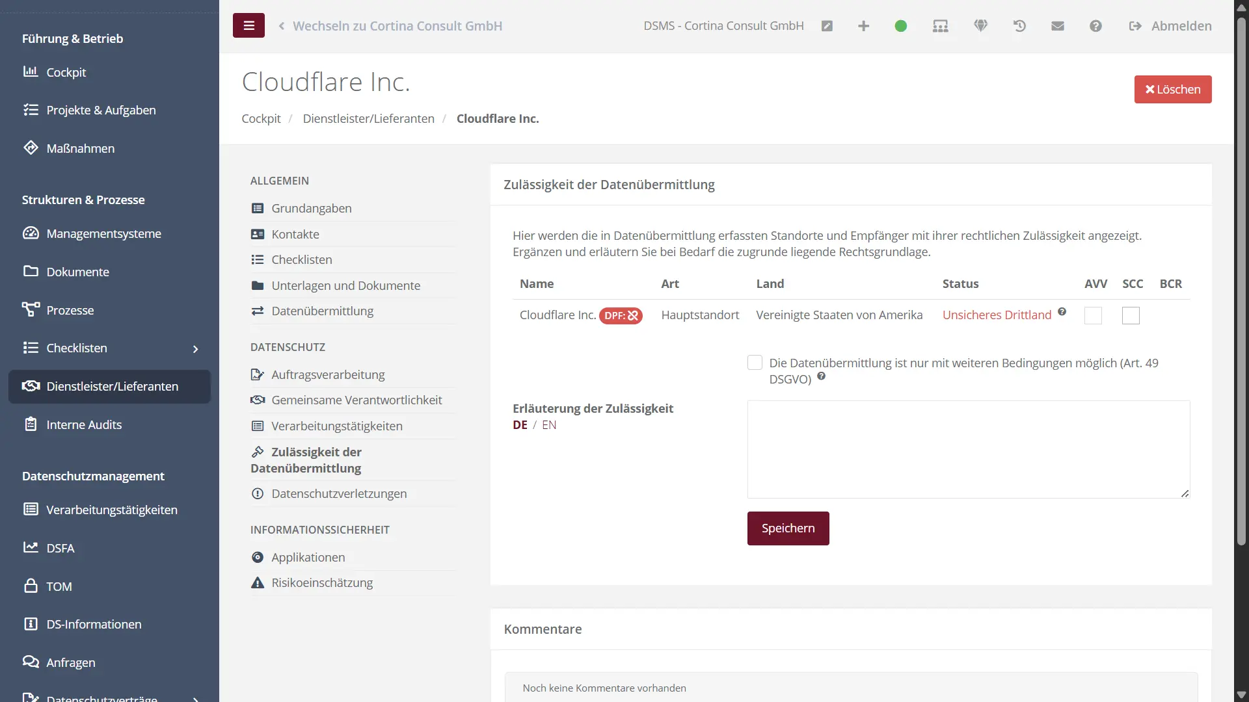The height and width of the screenshot is (702, 1249).
Task: Open Risikoeinschätzung in the section menu
Action: pyautogui.click(x=321, y=583)
